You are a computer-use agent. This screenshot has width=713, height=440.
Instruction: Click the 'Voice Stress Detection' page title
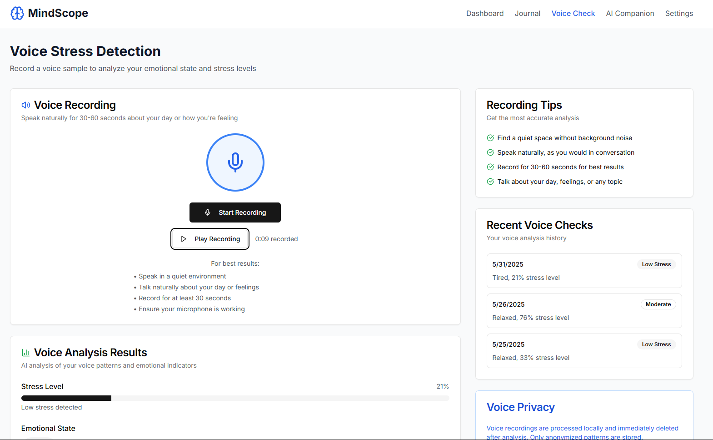click(85, 51)
